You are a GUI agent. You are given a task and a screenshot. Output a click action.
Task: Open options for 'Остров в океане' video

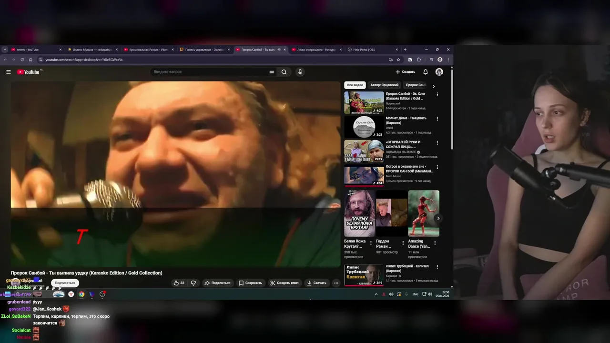pos(437,167)
